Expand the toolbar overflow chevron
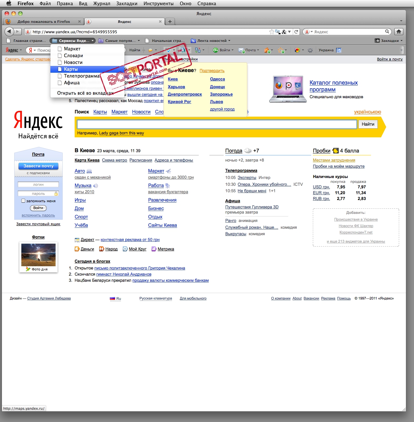Image resolution: width=414 pixels, height=422 pixels. (401, 50)
